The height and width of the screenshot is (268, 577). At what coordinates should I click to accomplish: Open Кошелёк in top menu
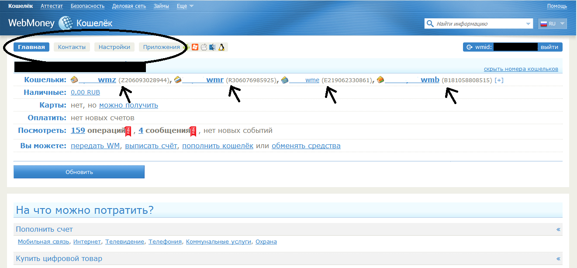click(x=21, y=6)
